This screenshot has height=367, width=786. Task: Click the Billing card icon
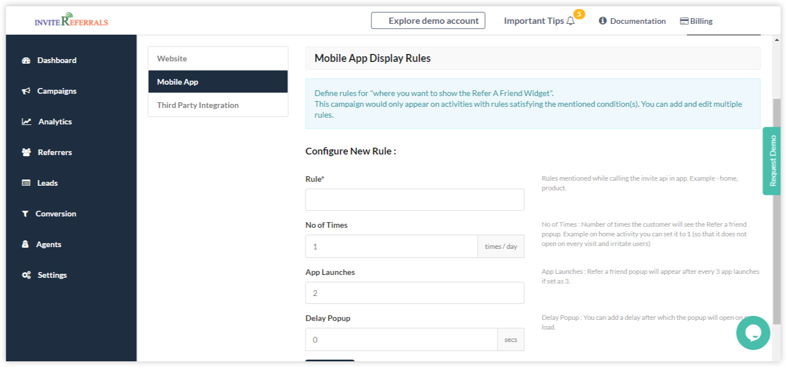click(x=684, y=21)
